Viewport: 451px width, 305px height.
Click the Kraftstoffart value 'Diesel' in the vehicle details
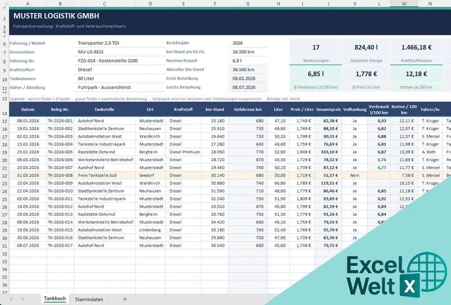coord(119,70)
